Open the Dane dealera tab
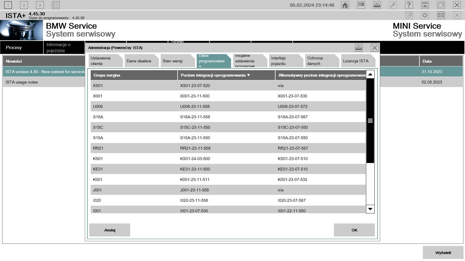 [142, 61]
